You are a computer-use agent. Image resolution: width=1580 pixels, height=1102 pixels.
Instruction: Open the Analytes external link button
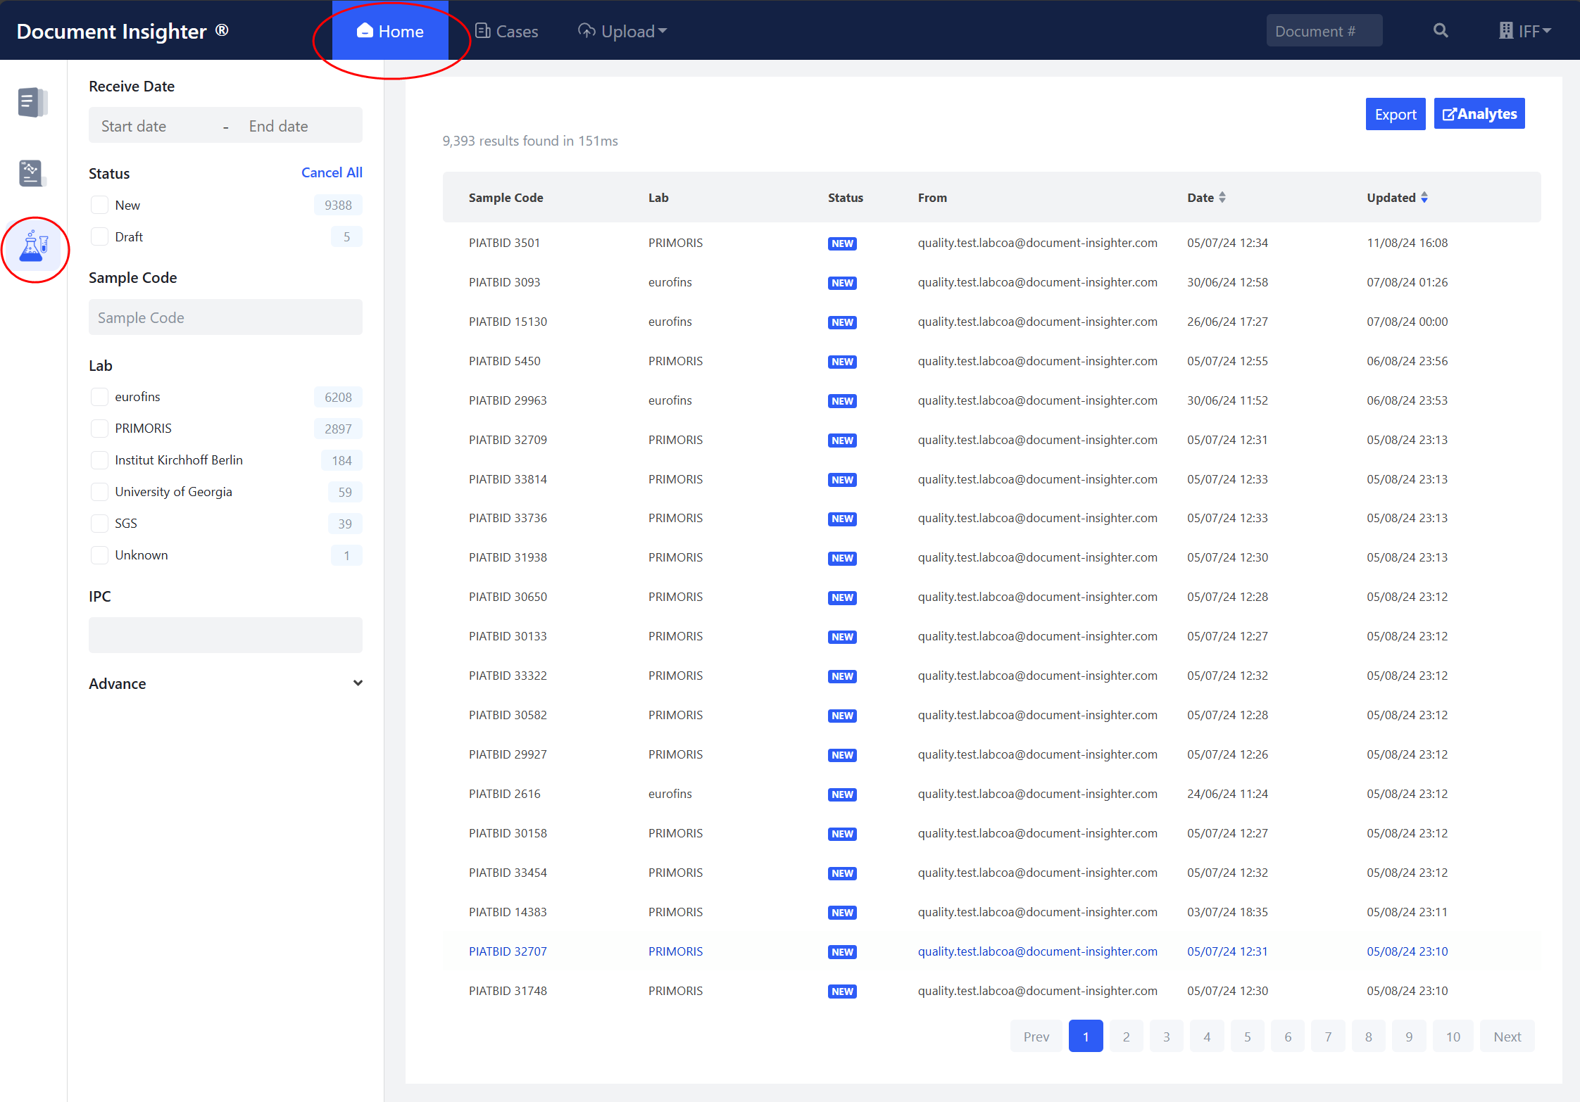pyautogui.click(x=1479, y=114)
